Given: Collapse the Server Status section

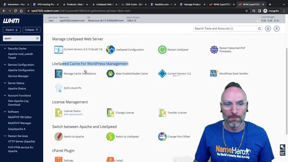Looking at the screenshot, I should [x=5, y=83].
